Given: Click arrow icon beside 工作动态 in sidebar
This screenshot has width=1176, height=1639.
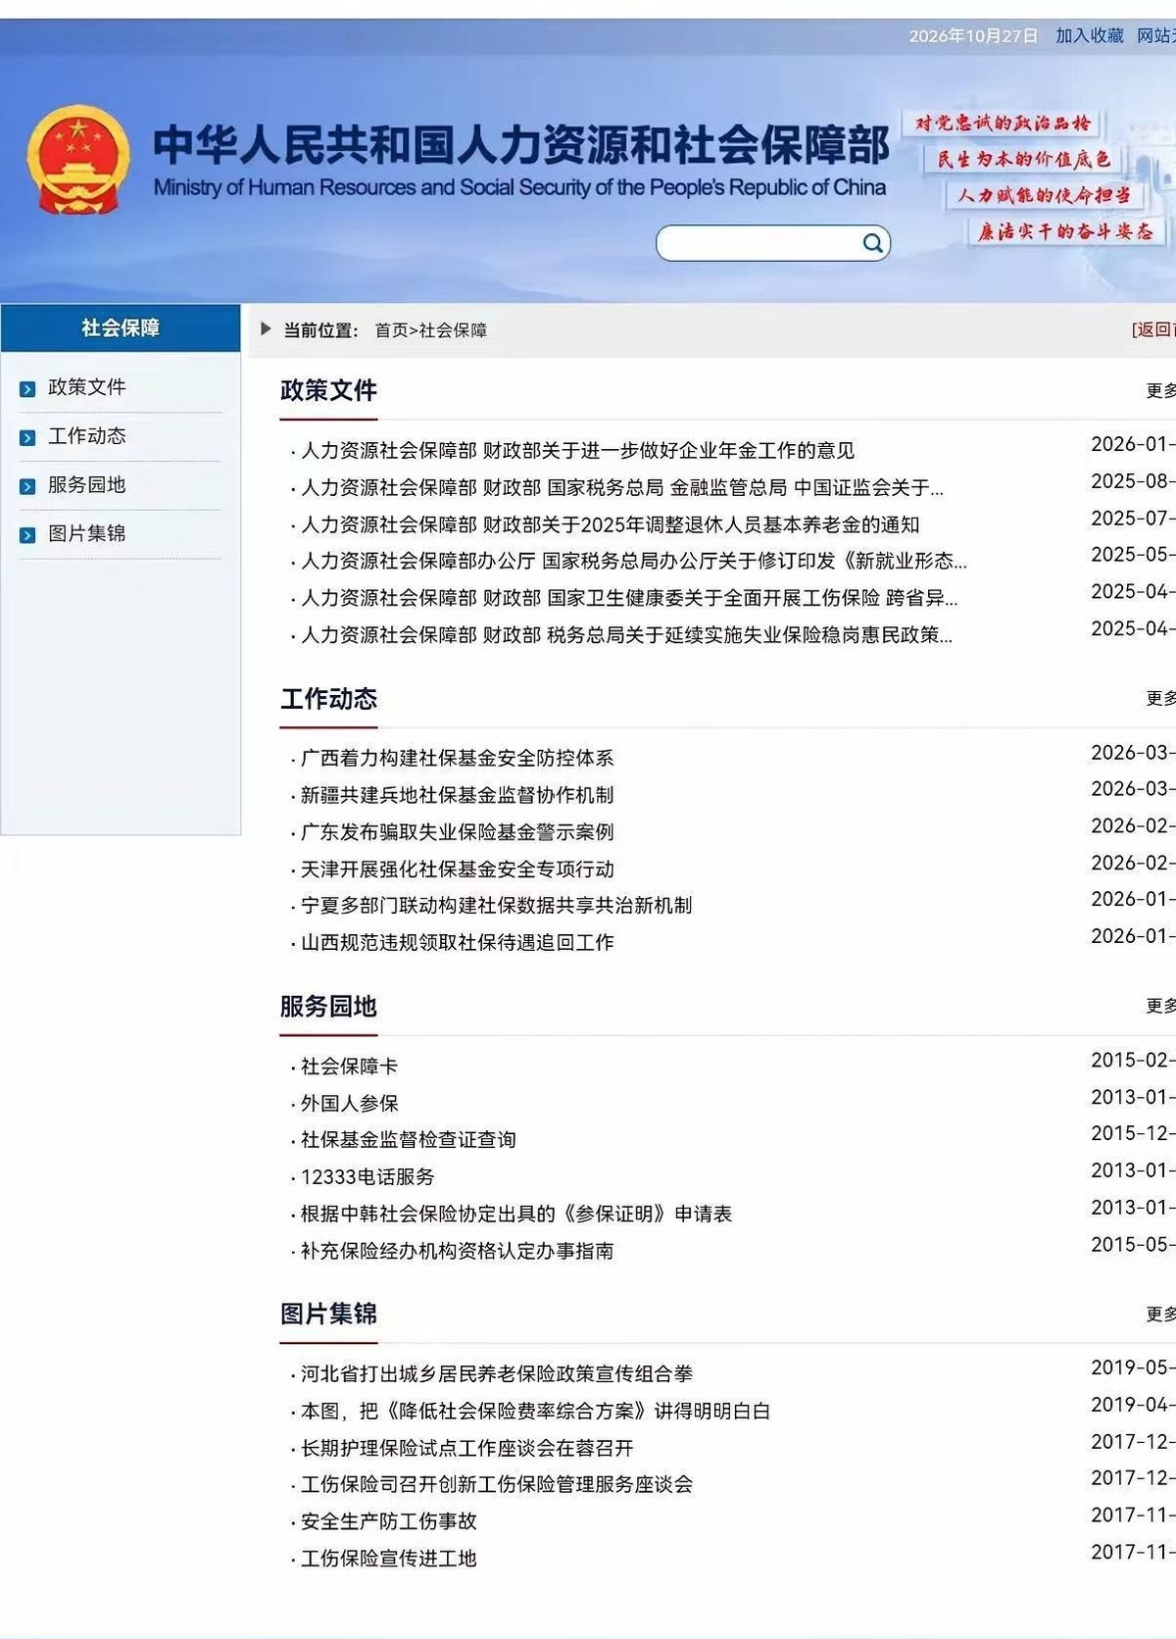Looking at the screenshot, I should 27,438.
